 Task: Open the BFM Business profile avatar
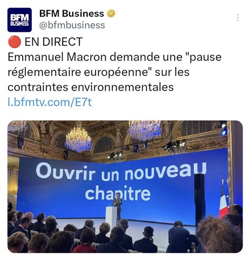pyautogui.click(x=20, y=20)
